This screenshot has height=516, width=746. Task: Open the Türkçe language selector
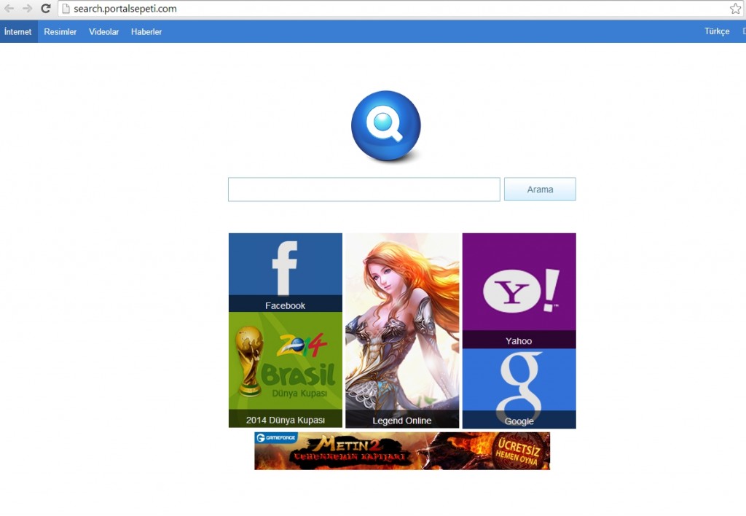click(717, 31)
